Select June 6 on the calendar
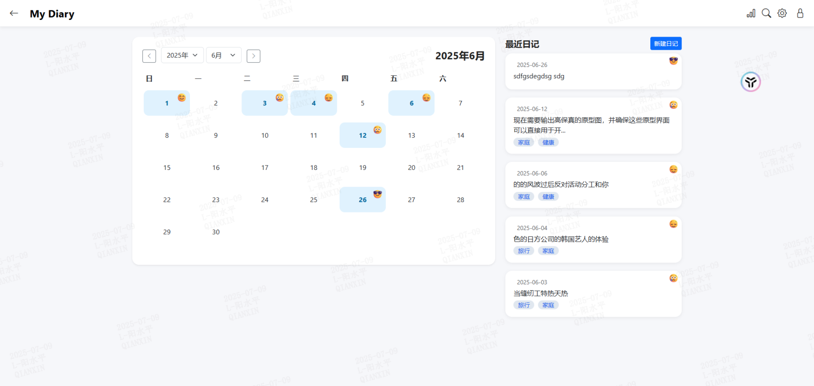The width and height of the screenshot is (814, 386). click(x=411, y=104)
